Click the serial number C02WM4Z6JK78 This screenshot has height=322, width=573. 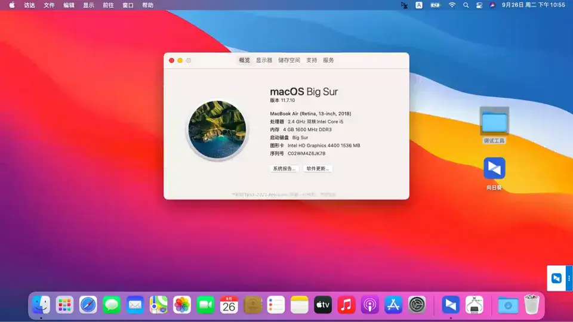[x=306, y=153]
